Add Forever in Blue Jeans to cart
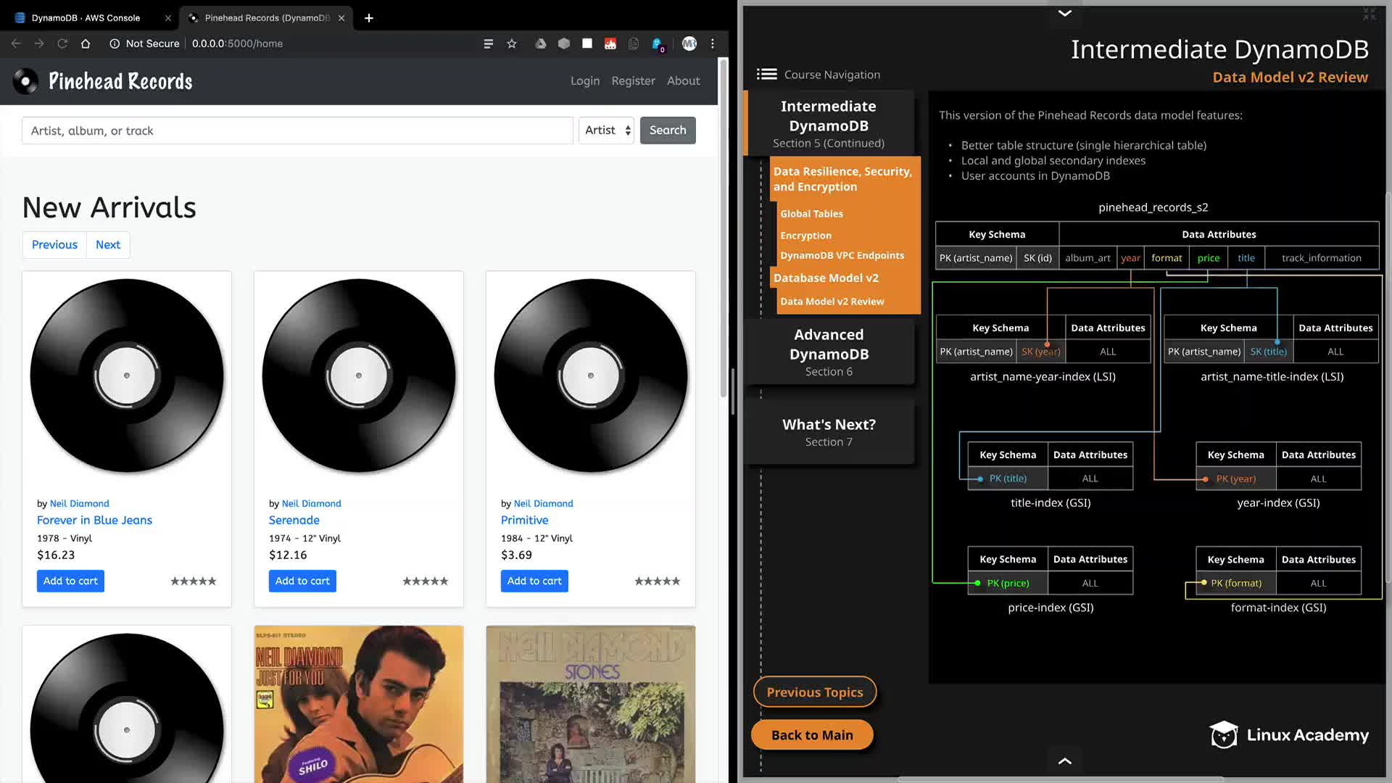 pyautogui.click(x=70, y=581)
